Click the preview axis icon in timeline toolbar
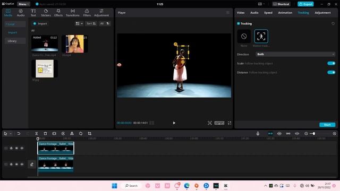This screenshot has height=191, width=340. point(297,134)
